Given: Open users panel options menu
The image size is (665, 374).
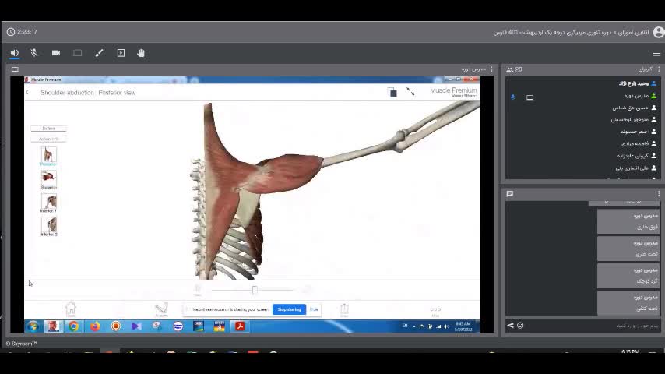Looking at the screenshot, I should [658, 69].
